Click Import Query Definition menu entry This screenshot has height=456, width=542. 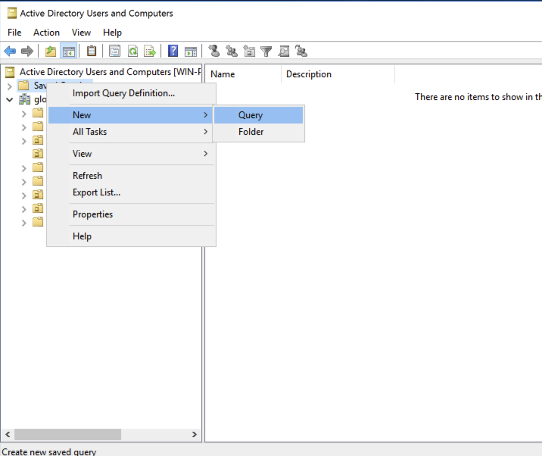click(x=123, y=93)
